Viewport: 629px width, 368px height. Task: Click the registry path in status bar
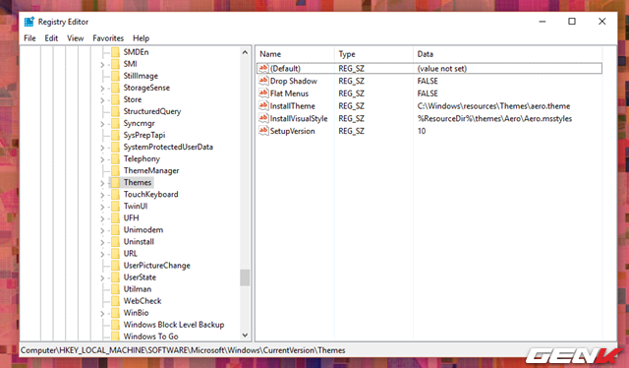(183, 350)
